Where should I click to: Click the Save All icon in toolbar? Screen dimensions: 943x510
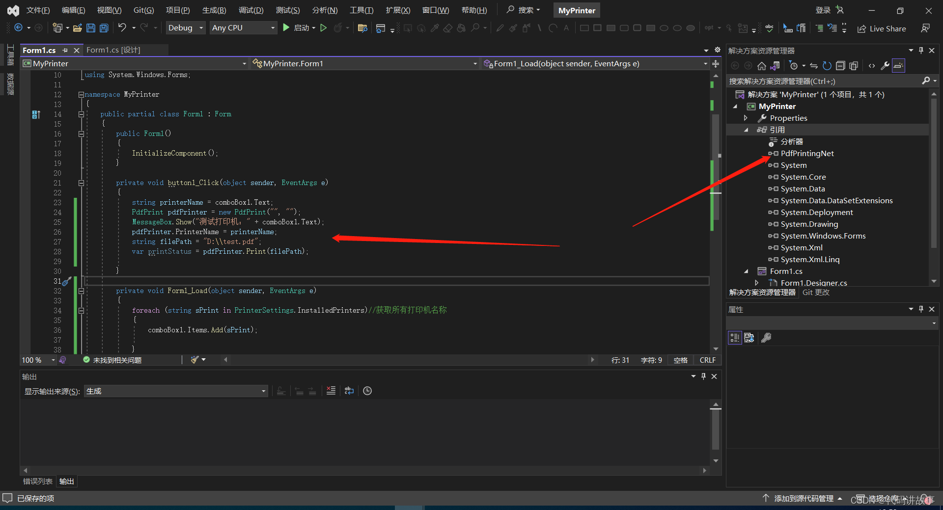pyautogui.click(x=104, y=28)
